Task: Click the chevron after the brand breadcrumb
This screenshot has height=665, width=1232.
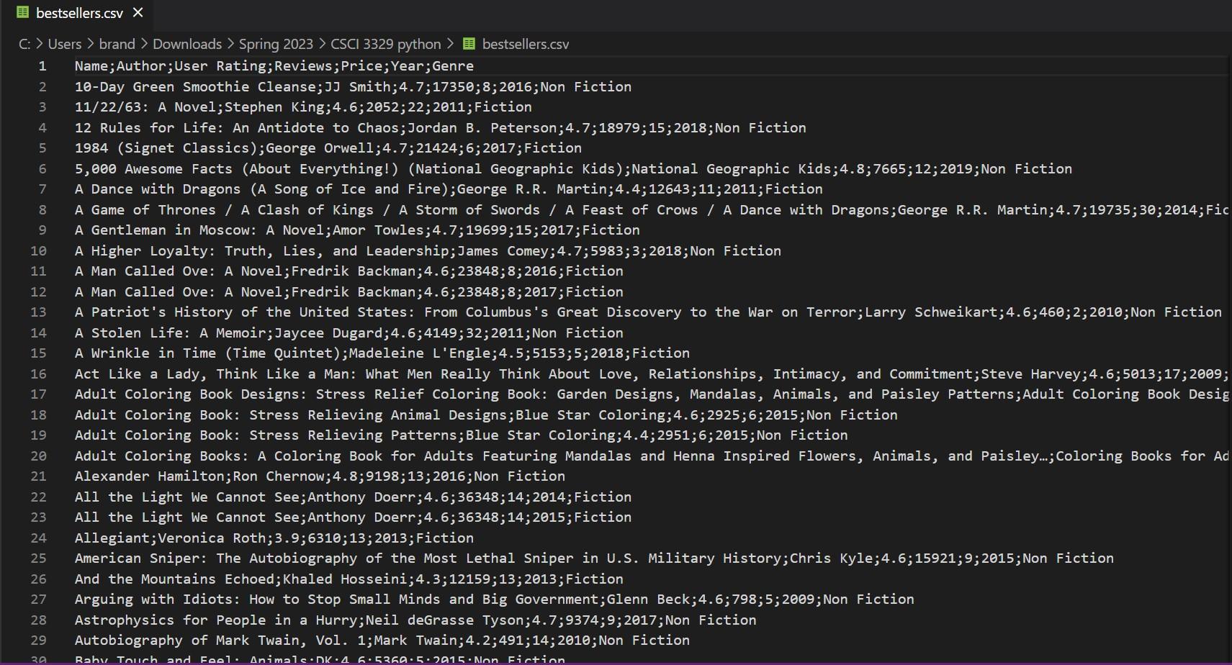Action: pyautogui.click(x=142, y=44)
